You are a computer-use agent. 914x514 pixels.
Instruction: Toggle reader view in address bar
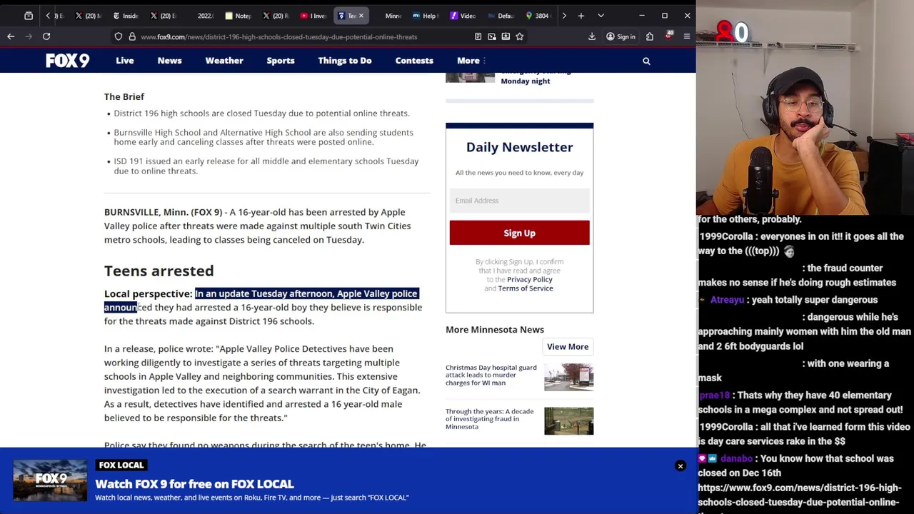click(478, 36)
